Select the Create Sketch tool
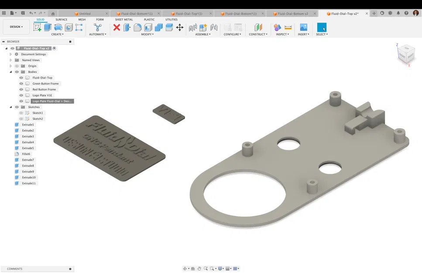This screenshot has height=273, width=422. pos(37,28)
